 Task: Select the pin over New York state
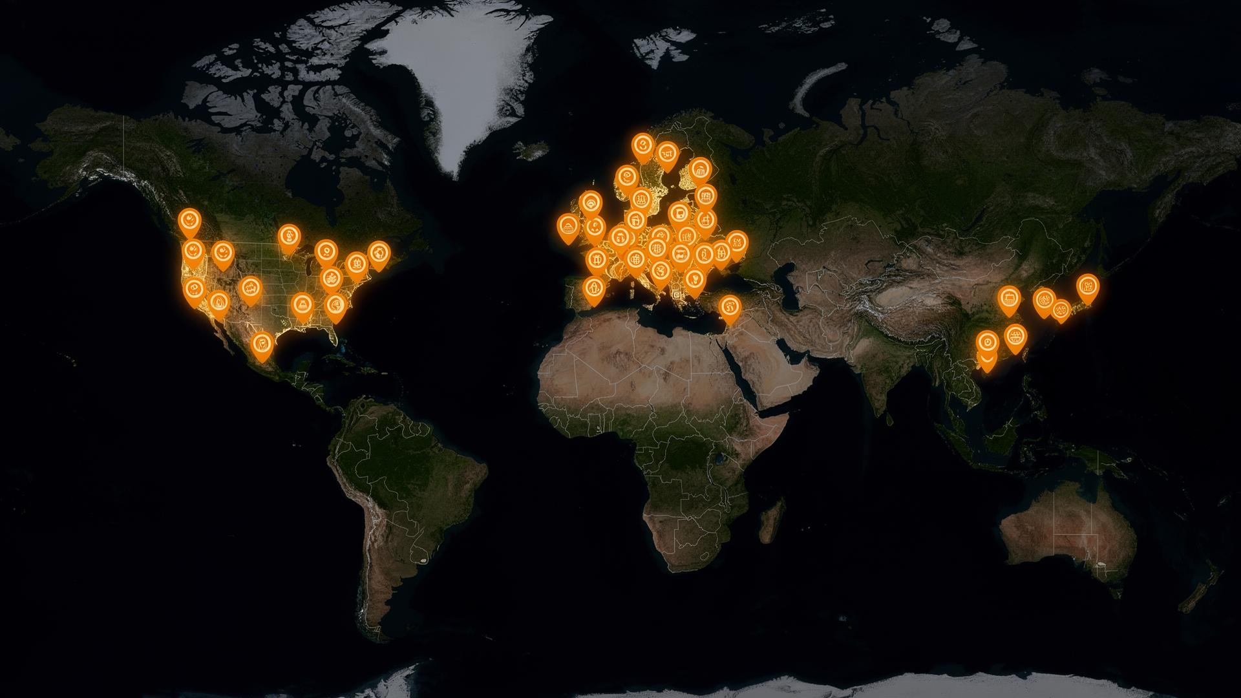pos(356,267)
